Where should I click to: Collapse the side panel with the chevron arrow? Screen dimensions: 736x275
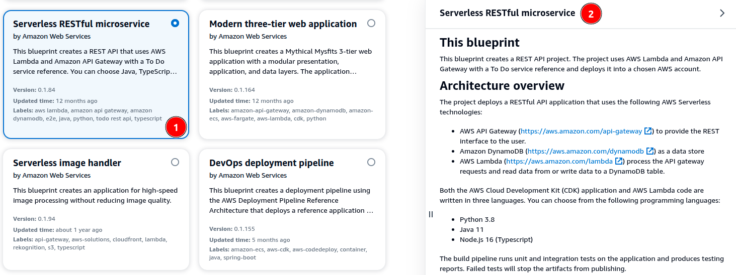722,13
